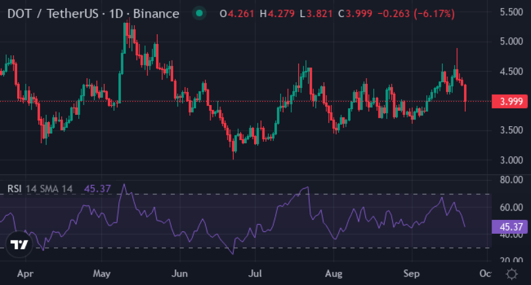
Task: Click the Apr label on time axis
Action: point(25,274)
